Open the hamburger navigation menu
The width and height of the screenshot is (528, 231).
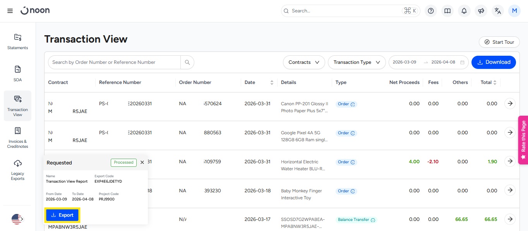(10, 11)
